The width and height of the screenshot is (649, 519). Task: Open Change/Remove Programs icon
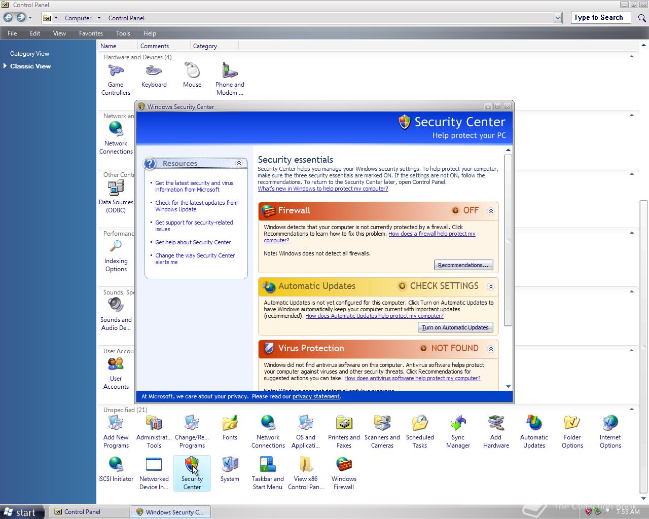coord(192,432)
